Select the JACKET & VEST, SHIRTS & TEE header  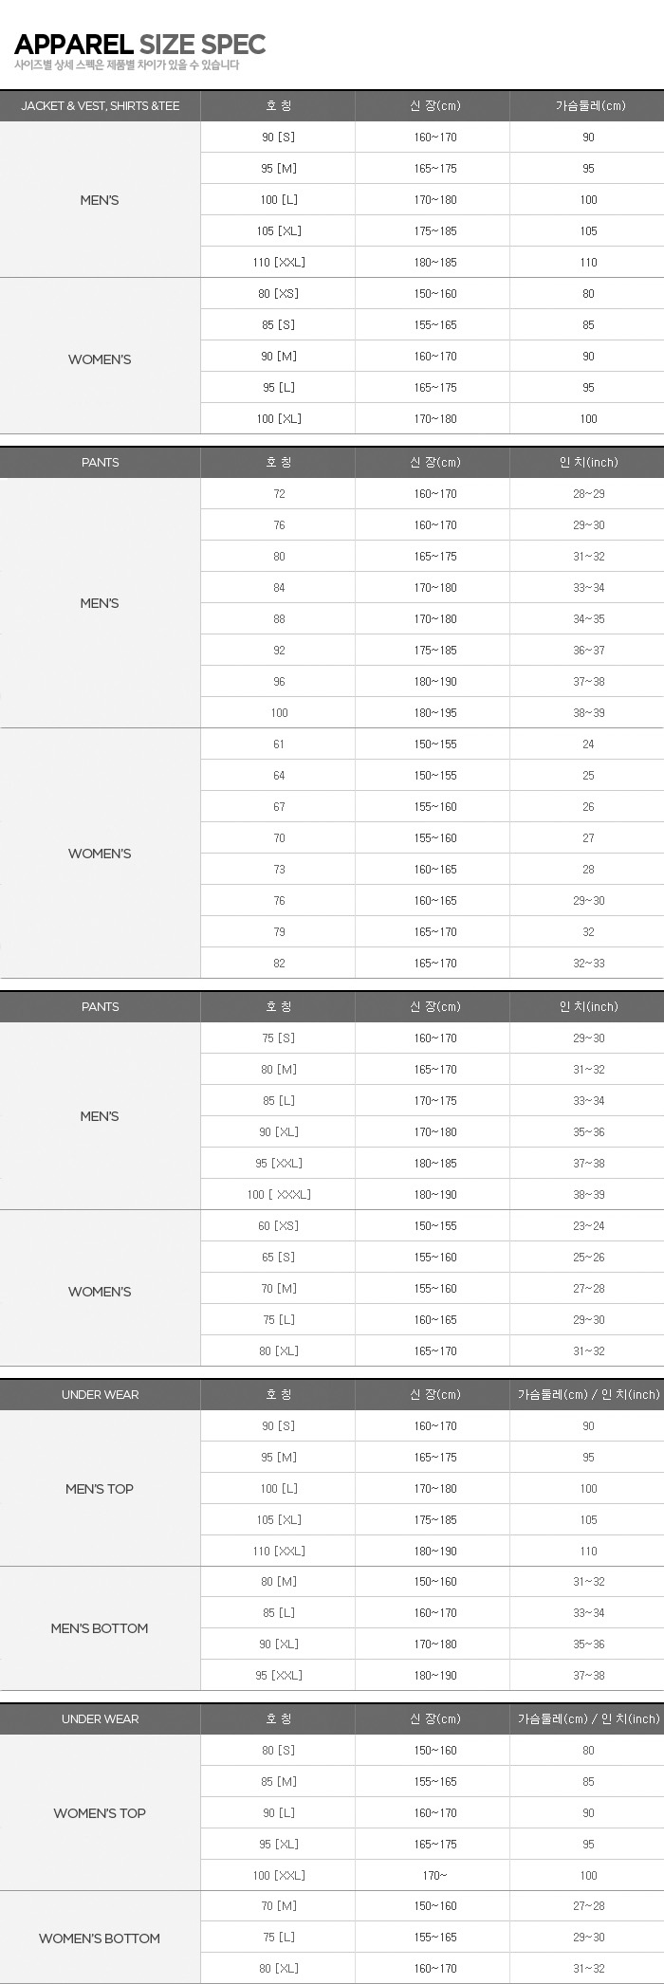click(101, 106)
